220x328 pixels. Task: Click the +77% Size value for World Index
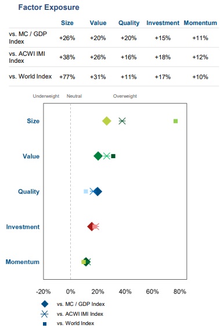[x=67, y=77]
